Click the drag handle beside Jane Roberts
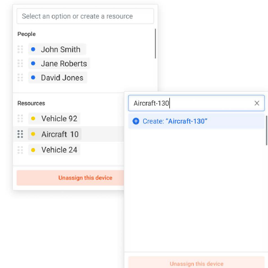Viewport: 268px width, 268px height. click(20, 63)
